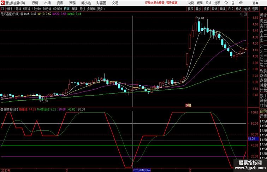Click the 4.61 high price label
This screenshot has height=172, width=267.
pos(201,18)
